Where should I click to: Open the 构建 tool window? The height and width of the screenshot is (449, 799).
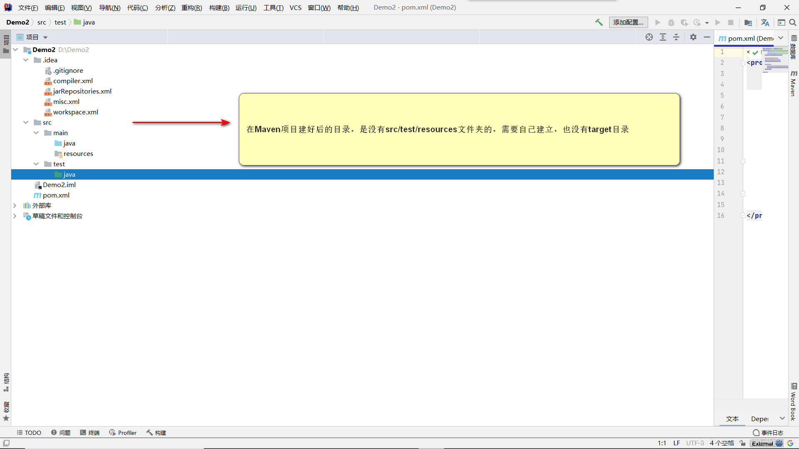(x=156, y=433)
